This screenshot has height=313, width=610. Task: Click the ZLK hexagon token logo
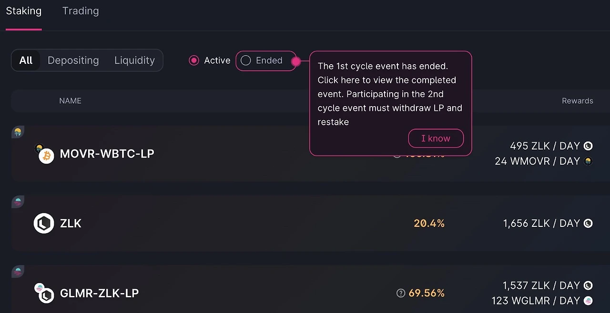[x=44, y=223]
